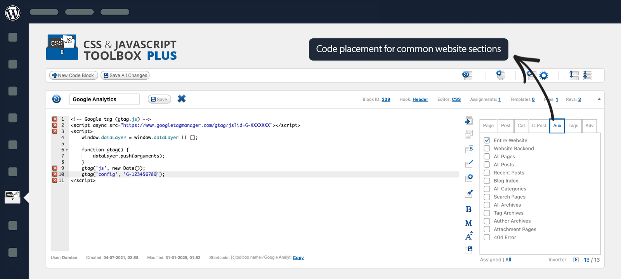Click the WordPress logo
The image size is (621, 279).
pos(13,13)
